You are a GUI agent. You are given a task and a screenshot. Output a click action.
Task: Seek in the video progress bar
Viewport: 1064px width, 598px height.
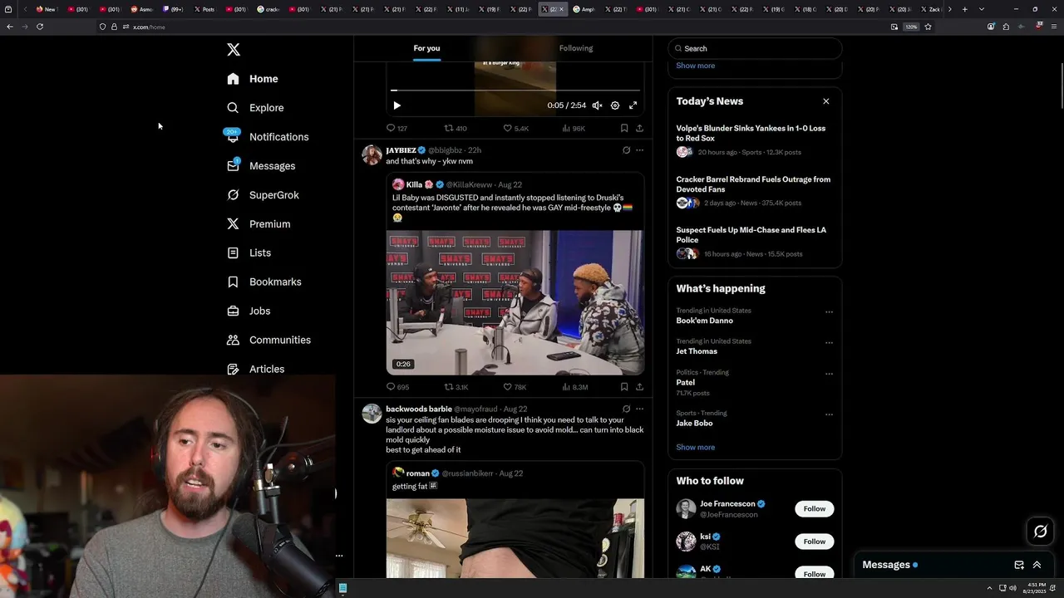[515, 90]
